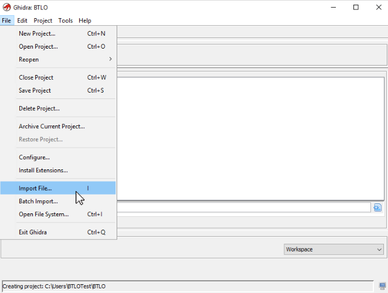The image size is (388, 293).
Task: Open the Help menu
Action: (x=85, y=21)
